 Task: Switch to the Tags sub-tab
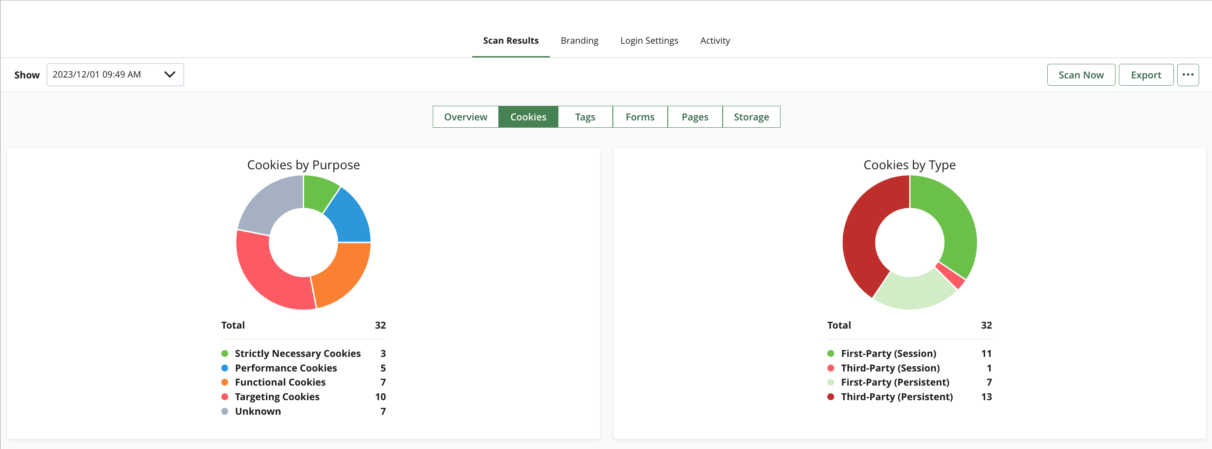(x=585, y=117)
